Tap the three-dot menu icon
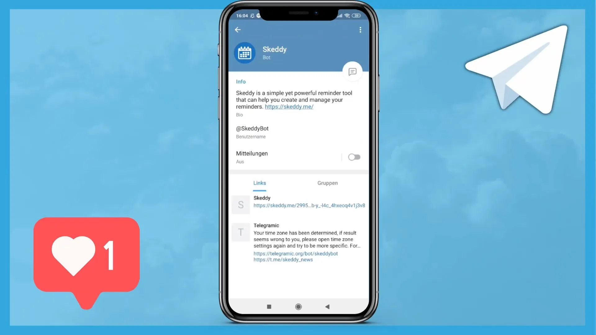This screenshot has height=335, width=596. pos(360,29)
